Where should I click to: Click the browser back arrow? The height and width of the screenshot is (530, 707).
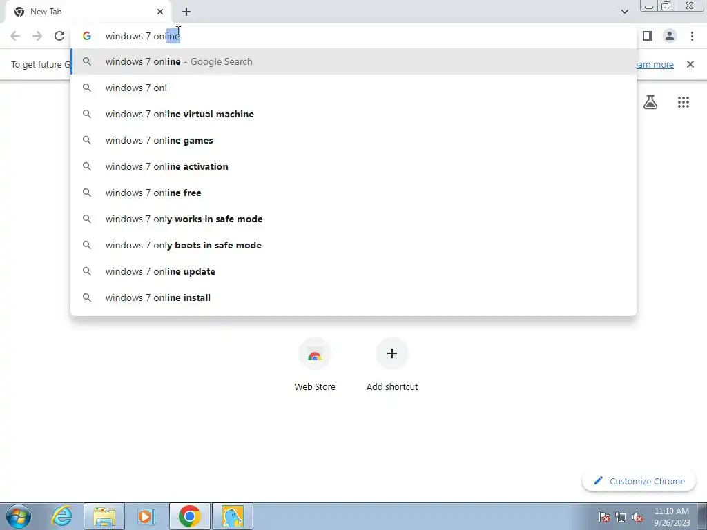pos(15,36)
